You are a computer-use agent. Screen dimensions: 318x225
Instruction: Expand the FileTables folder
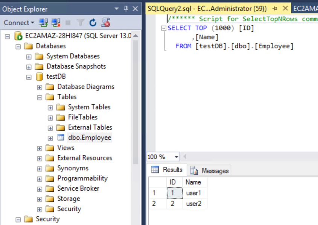50,118
